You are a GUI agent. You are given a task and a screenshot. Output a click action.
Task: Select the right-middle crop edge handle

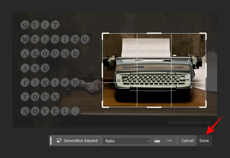point(206,70)
